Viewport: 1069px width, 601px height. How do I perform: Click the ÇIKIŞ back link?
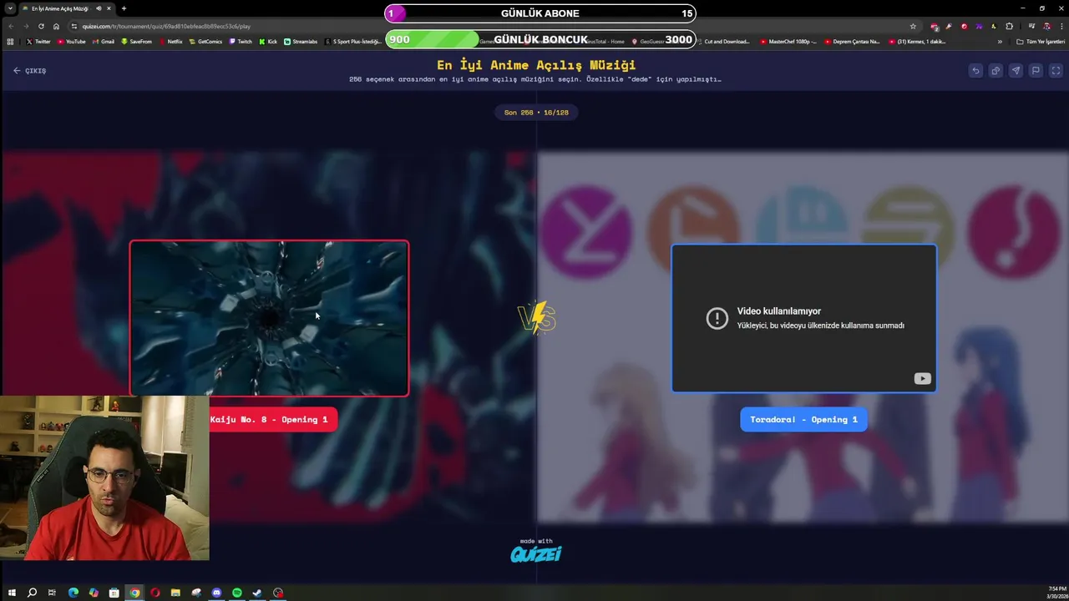pos(29,71)
